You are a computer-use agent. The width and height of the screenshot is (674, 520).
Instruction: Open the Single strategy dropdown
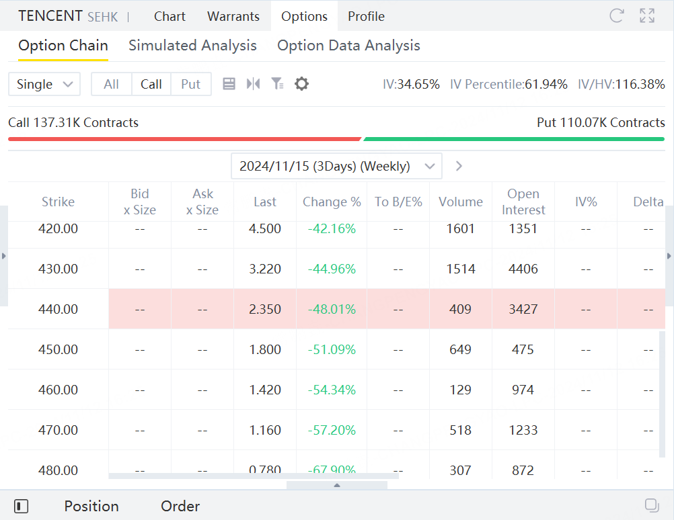pos(44,84)
